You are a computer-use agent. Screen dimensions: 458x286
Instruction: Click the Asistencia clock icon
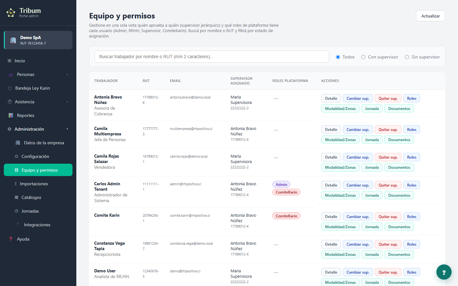pos(10,102)
